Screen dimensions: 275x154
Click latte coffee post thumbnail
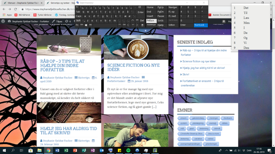(136, 47)
